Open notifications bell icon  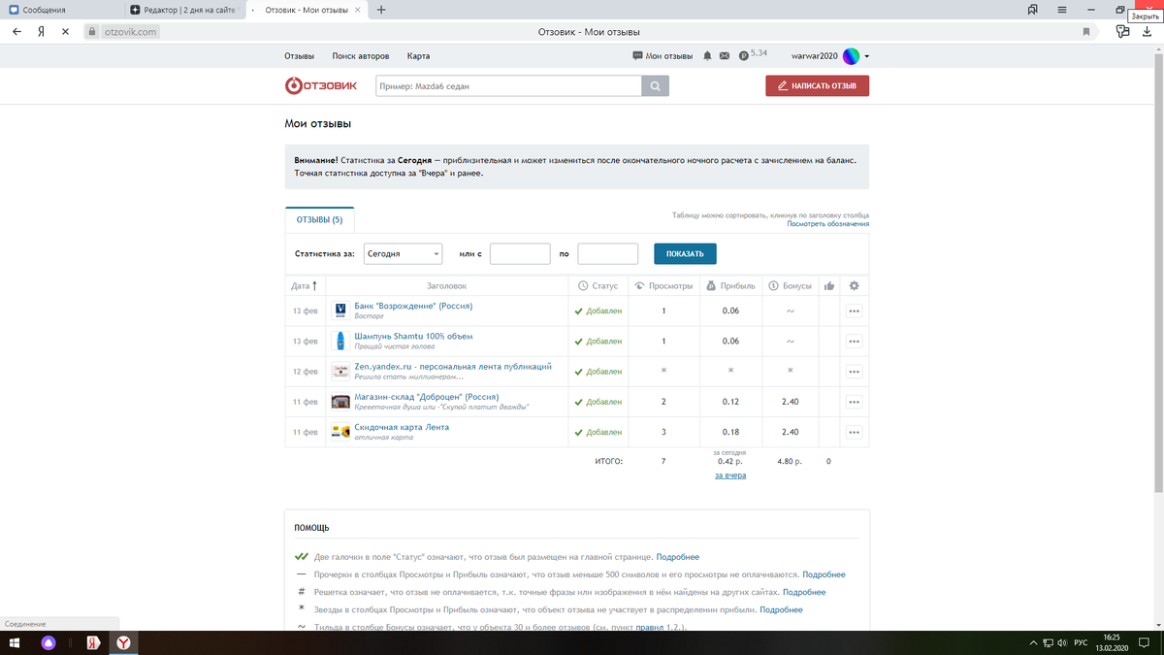708,56
